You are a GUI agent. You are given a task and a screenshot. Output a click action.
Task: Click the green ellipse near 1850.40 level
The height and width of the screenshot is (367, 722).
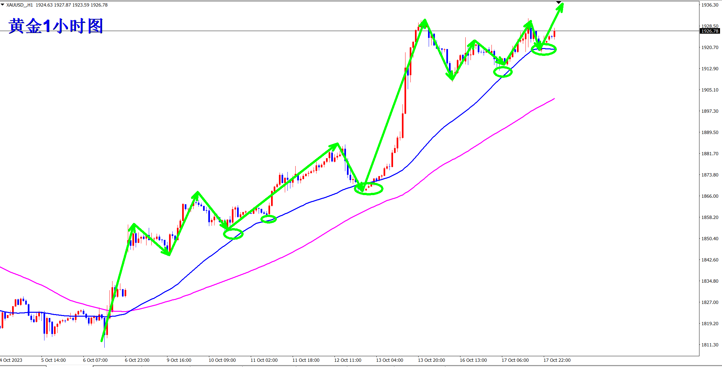(x=233, y=234)
